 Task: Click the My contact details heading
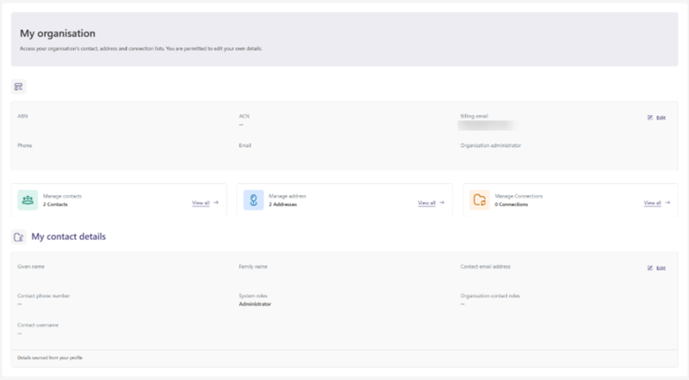pyautogui.click(x=69, y=236)
